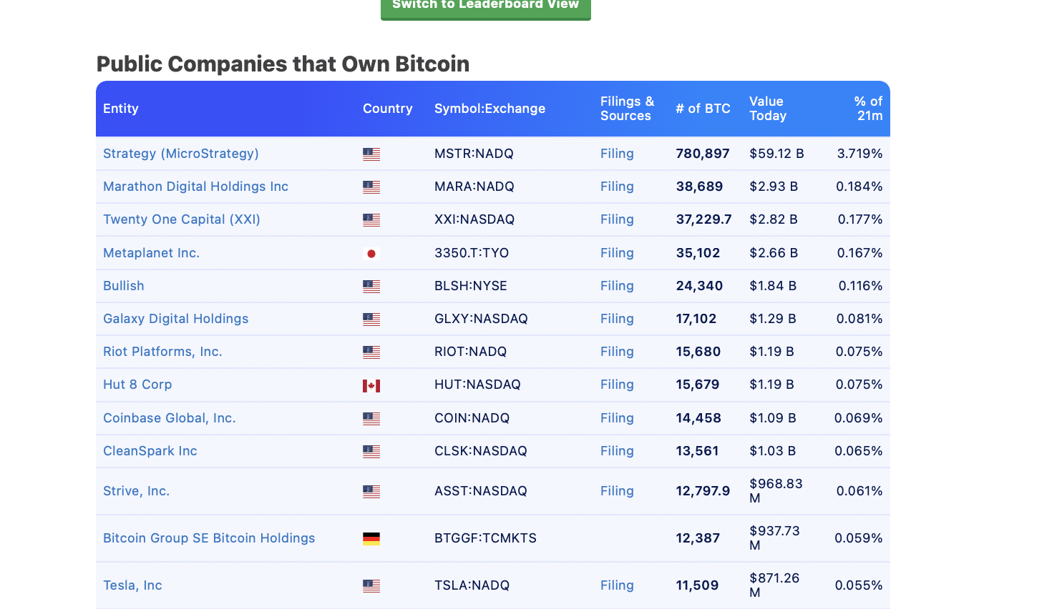The width and height of the screenshot is (1052, 609).
Task: Open the Filing link for Marathon Digital Holdings
Action: tap(616, 186)
